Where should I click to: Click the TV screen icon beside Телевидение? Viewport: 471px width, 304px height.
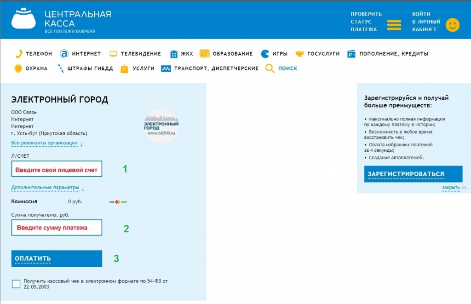point(113,54)
